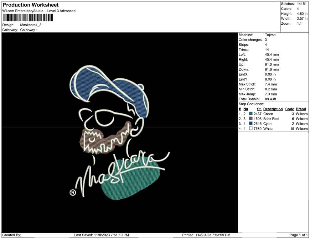Click the 'Green' description text
Image resolution: width=310 pixels, height=238 pixels.
coord(268,114)
